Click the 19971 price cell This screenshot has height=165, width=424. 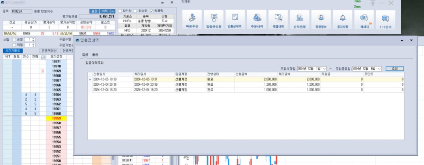pos(56,62)
